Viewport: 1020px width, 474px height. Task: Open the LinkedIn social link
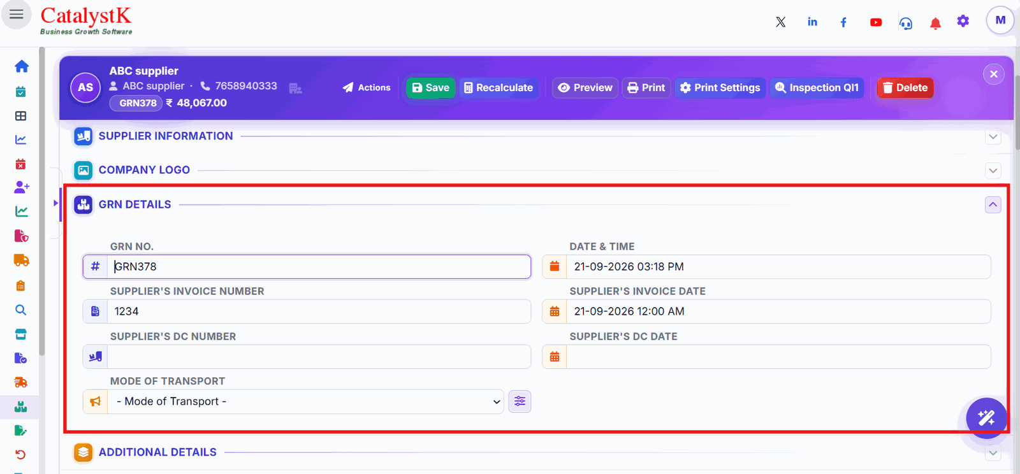812,22
